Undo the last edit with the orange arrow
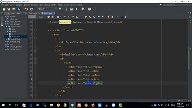Screen dimensions: 192x108 (26, 9)
